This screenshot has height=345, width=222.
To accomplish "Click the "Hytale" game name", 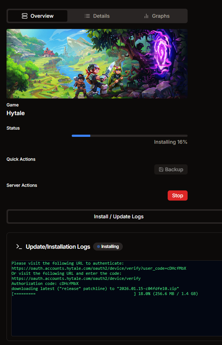I will click(16, 113).
